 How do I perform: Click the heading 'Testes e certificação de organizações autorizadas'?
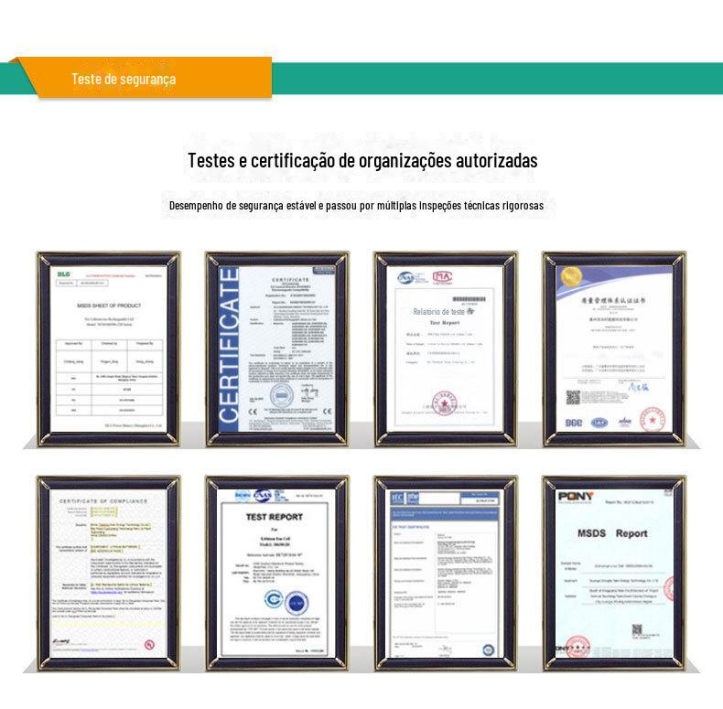point(362,161)
